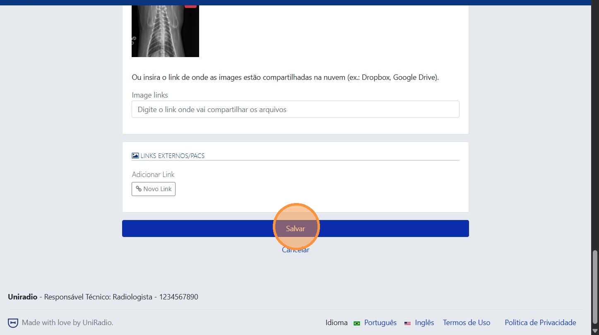The height and width of the screenshot is (335, 599).
Task: Click the Made with love by UniRadio text
Action: pyautogui.click(x=67, y=323)
